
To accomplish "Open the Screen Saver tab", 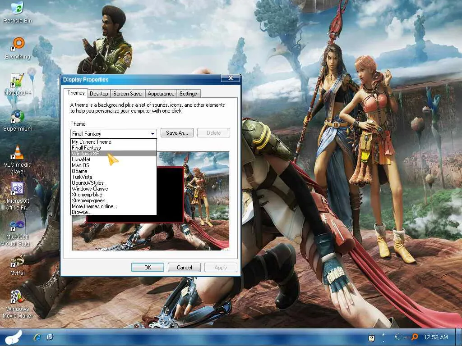I will (x=128, y=94).
